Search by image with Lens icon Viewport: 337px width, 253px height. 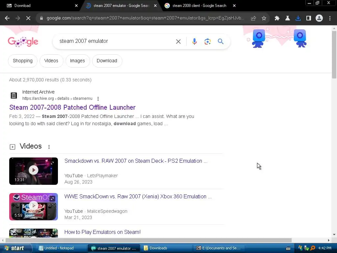tap(207, 41)
